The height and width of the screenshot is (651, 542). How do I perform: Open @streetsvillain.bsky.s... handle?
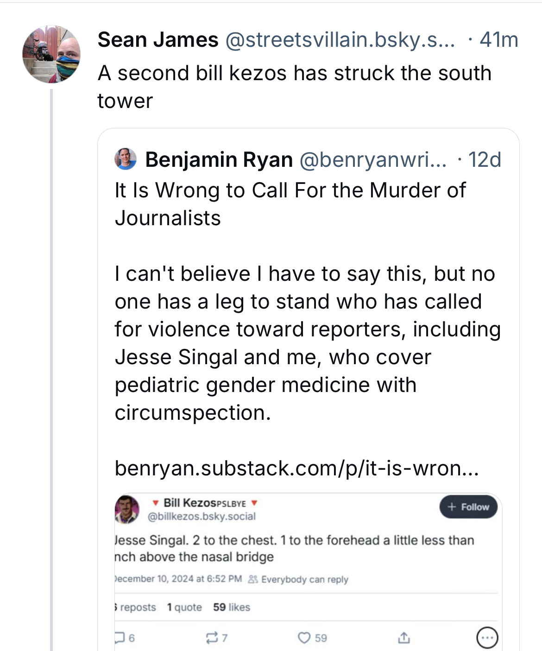340,40
